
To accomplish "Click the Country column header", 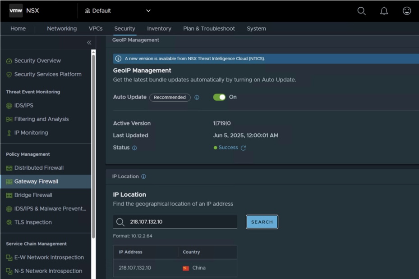I will pos(191,252).
